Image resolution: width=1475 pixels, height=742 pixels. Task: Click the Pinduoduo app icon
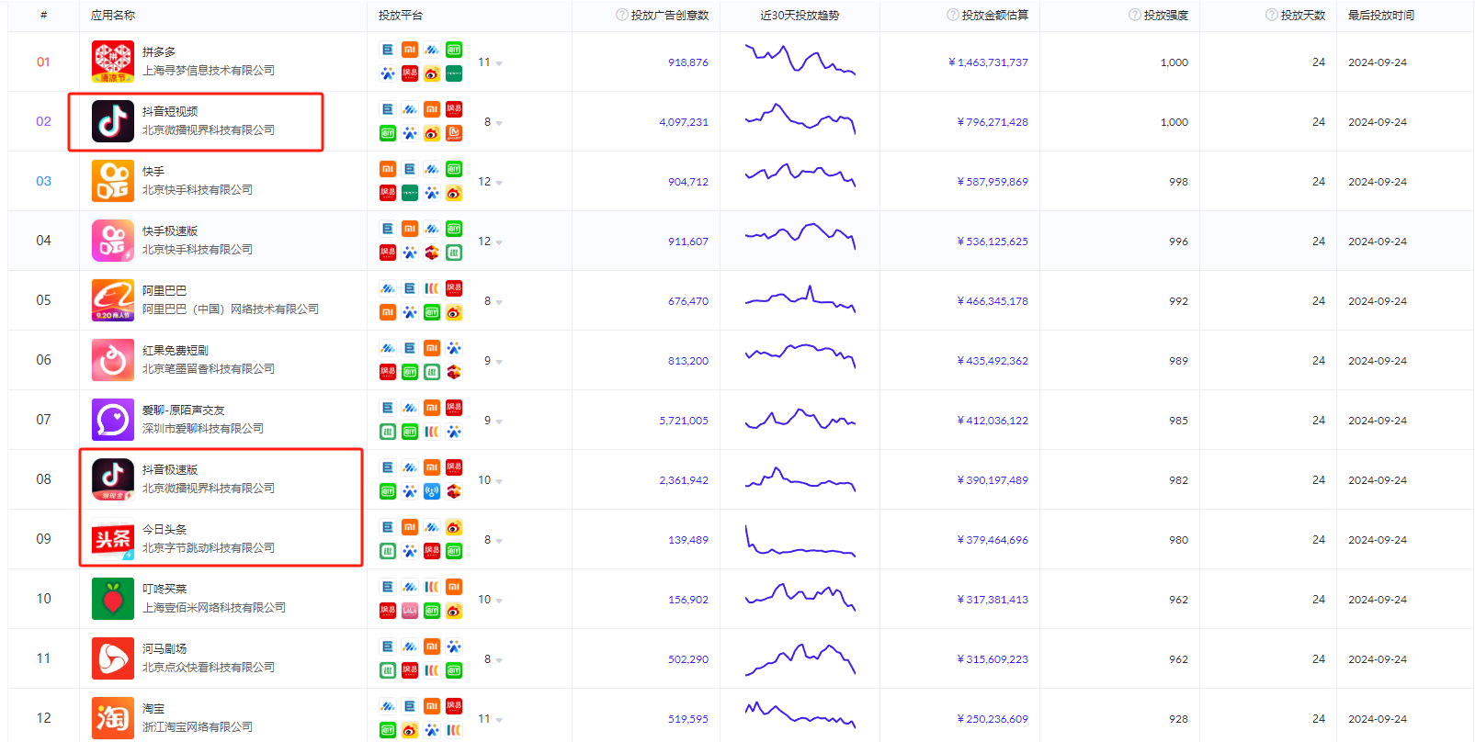point(112,62)
